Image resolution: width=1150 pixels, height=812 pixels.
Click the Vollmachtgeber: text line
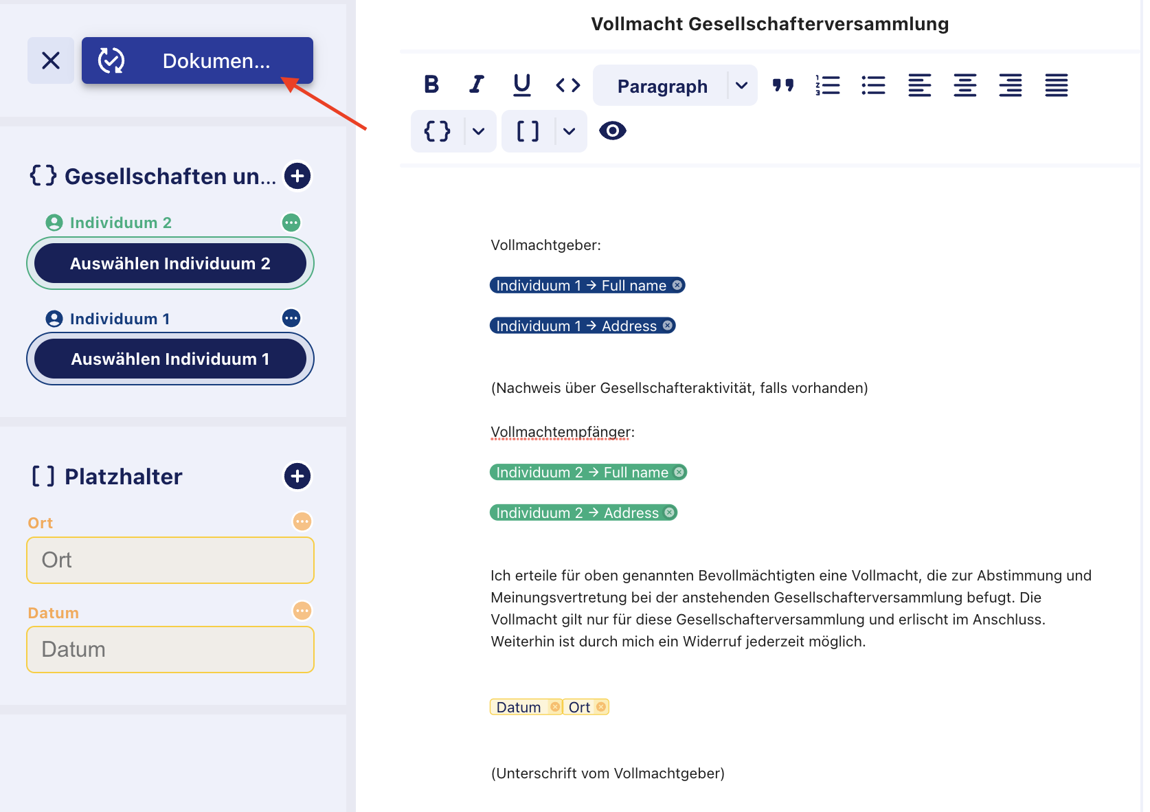pos(545,245)
